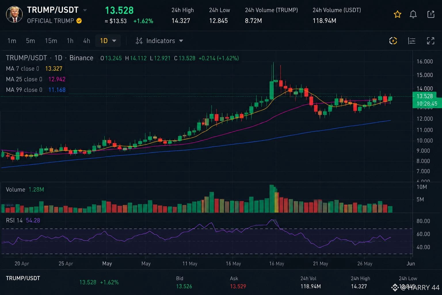Open the 1D timeframe dropdown arrow
Viewport: 442px width, 295px height.
[x=114, y=41]
